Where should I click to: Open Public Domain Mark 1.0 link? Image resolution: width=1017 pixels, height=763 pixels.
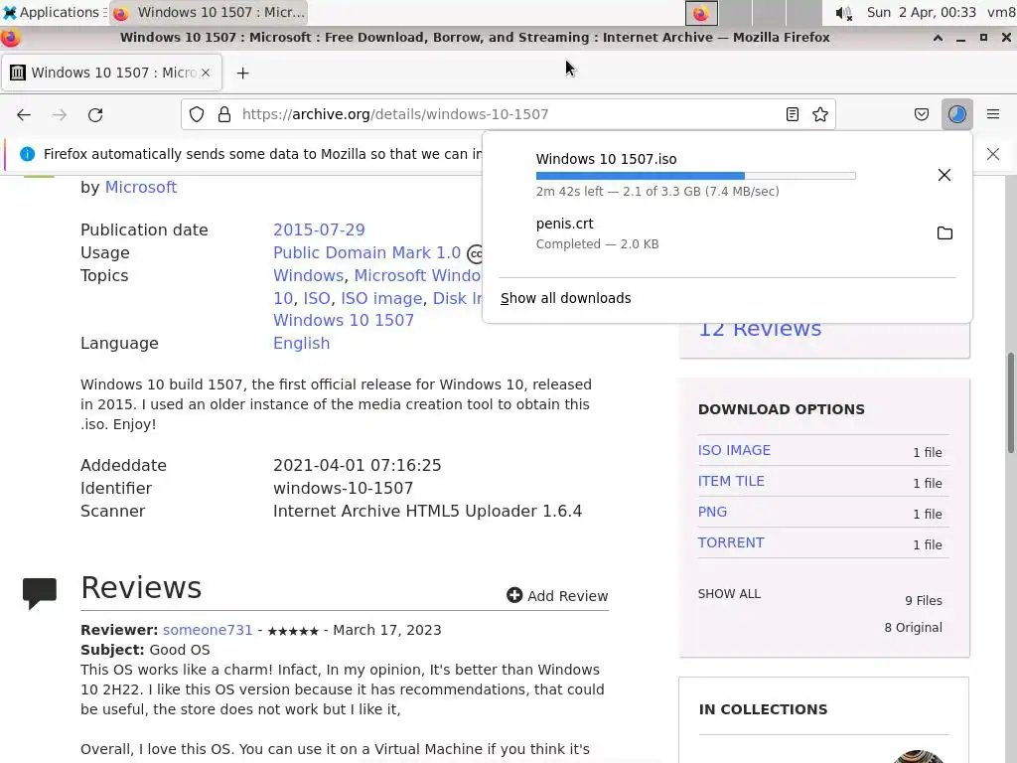(367, 252)
